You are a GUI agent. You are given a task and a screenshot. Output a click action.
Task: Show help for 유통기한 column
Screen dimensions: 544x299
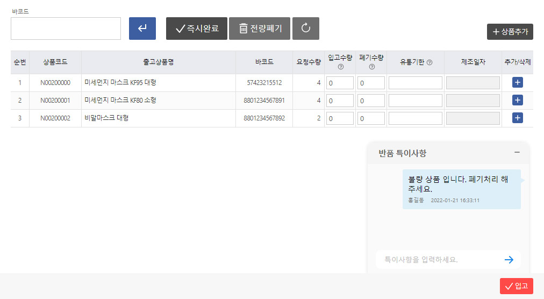click(x=430, y=62)
